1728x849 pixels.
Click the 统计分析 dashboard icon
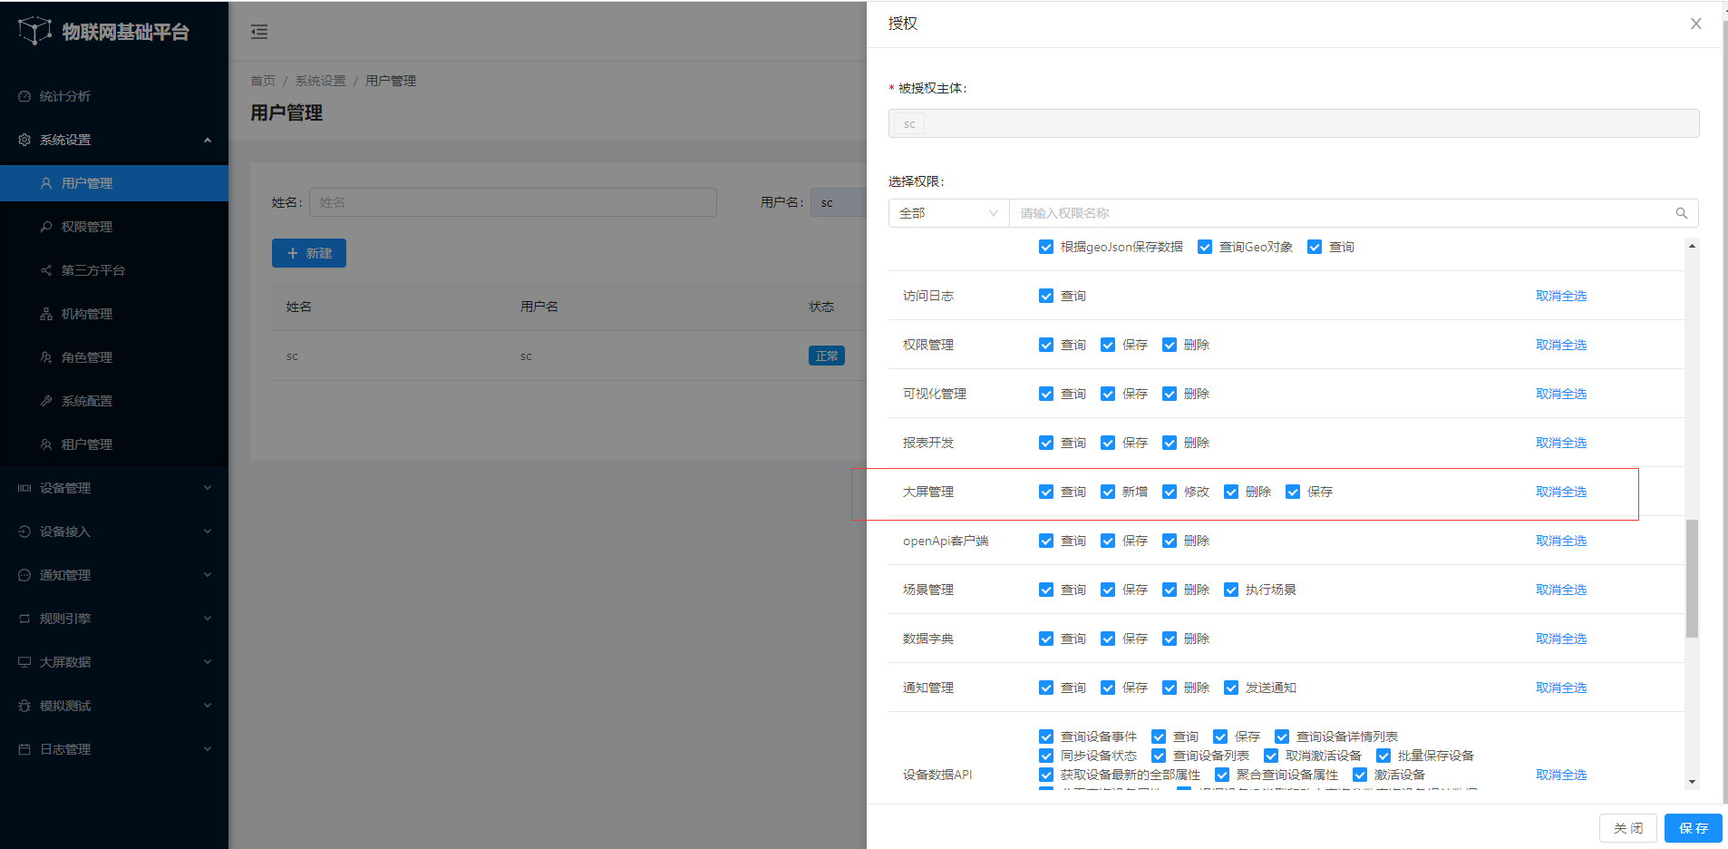pyautogui.click(x=24, y=96)
